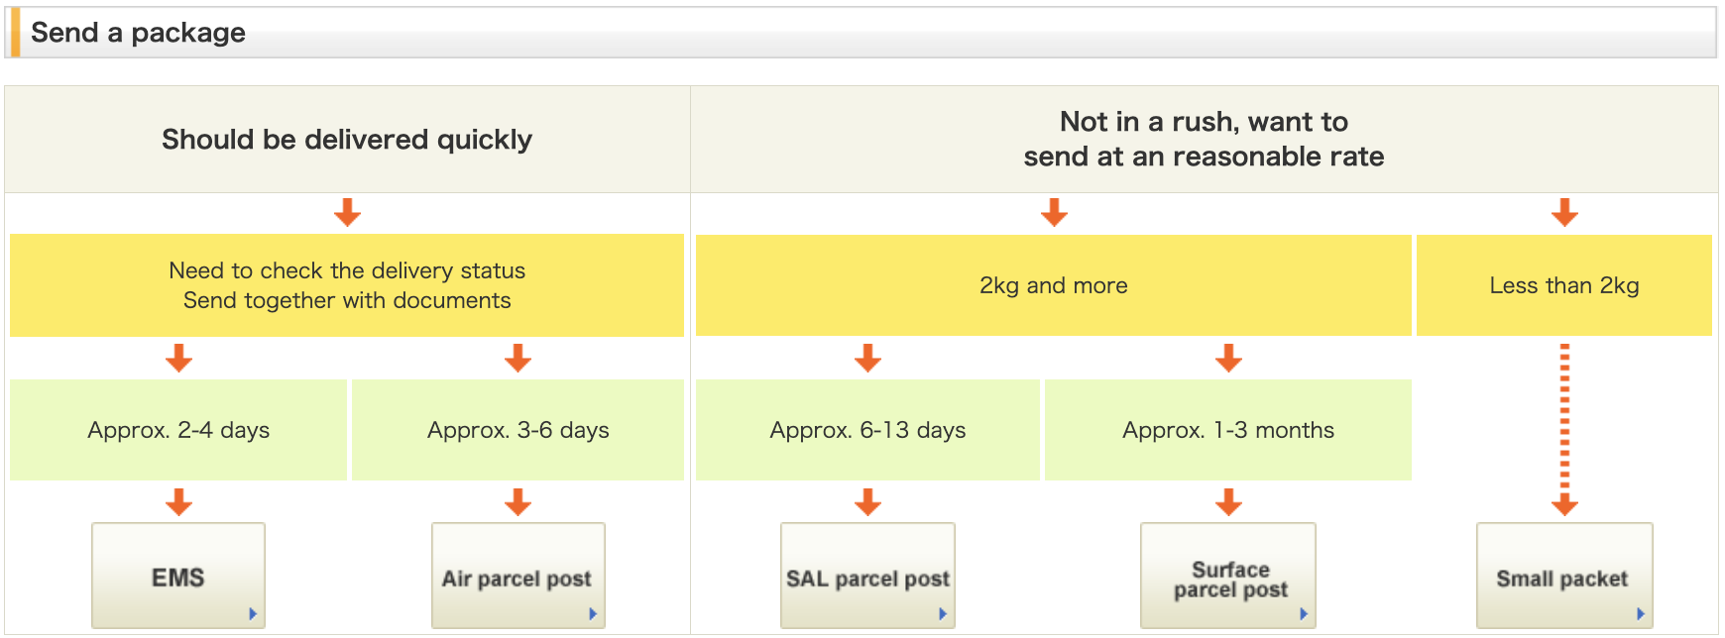Open the SAL parcel post service page
The width and height of the screenshot is (1725, 638).
tap(867, 576)
